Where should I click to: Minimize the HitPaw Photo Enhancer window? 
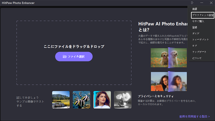[202, 3]
